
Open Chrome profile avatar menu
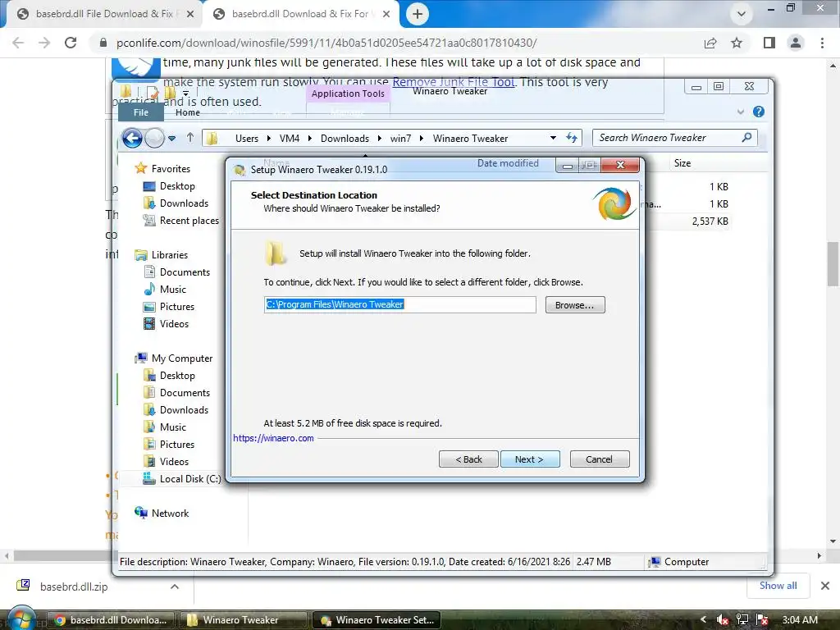tap(796, 43)
